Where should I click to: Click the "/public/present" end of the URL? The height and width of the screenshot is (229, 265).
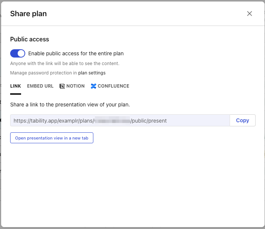149,121
